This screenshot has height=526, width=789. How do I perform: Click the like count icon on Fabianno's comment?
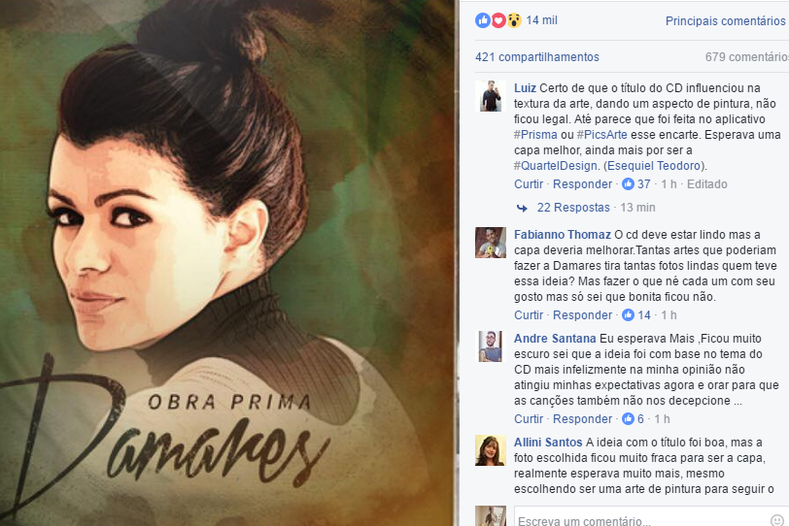(628, 315)
